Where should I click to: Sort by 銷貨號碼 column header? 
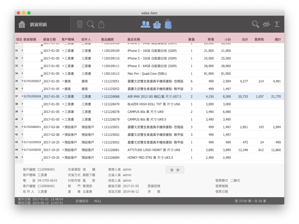pos(30,39)
